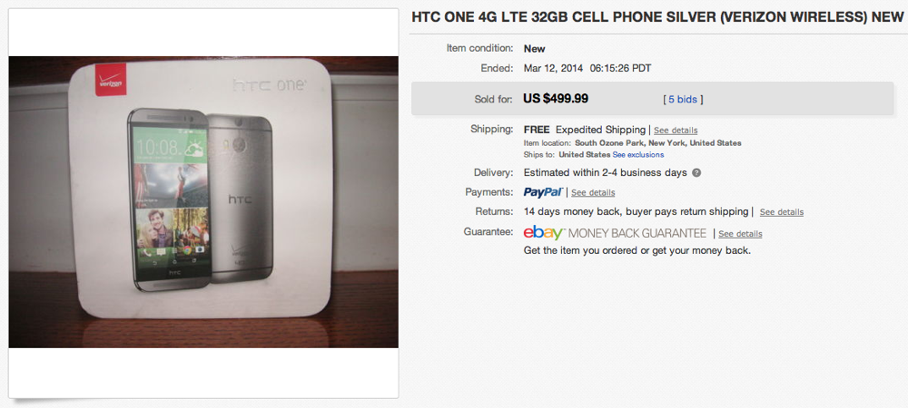Image resolution: width=908 pixels, height=408 pixels.
Task: Click the Get the item you ordered text
Action: pyautogui.click(x=637, y=249)
